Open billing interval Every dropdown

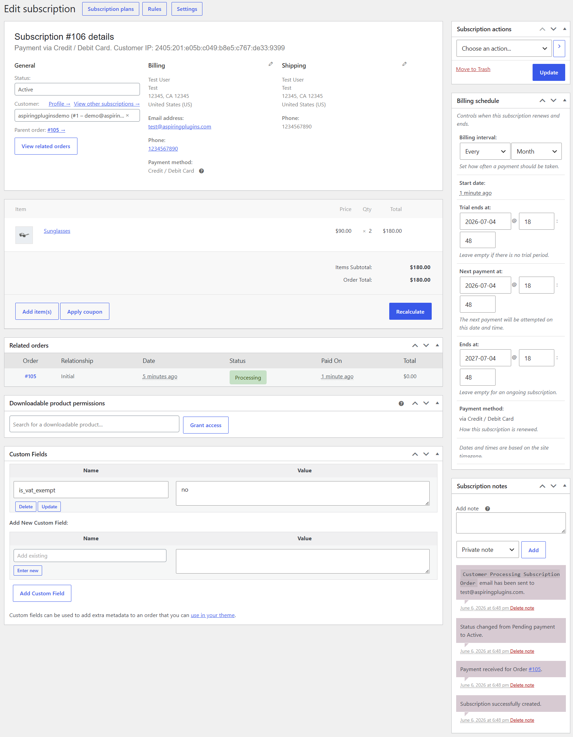485,152
